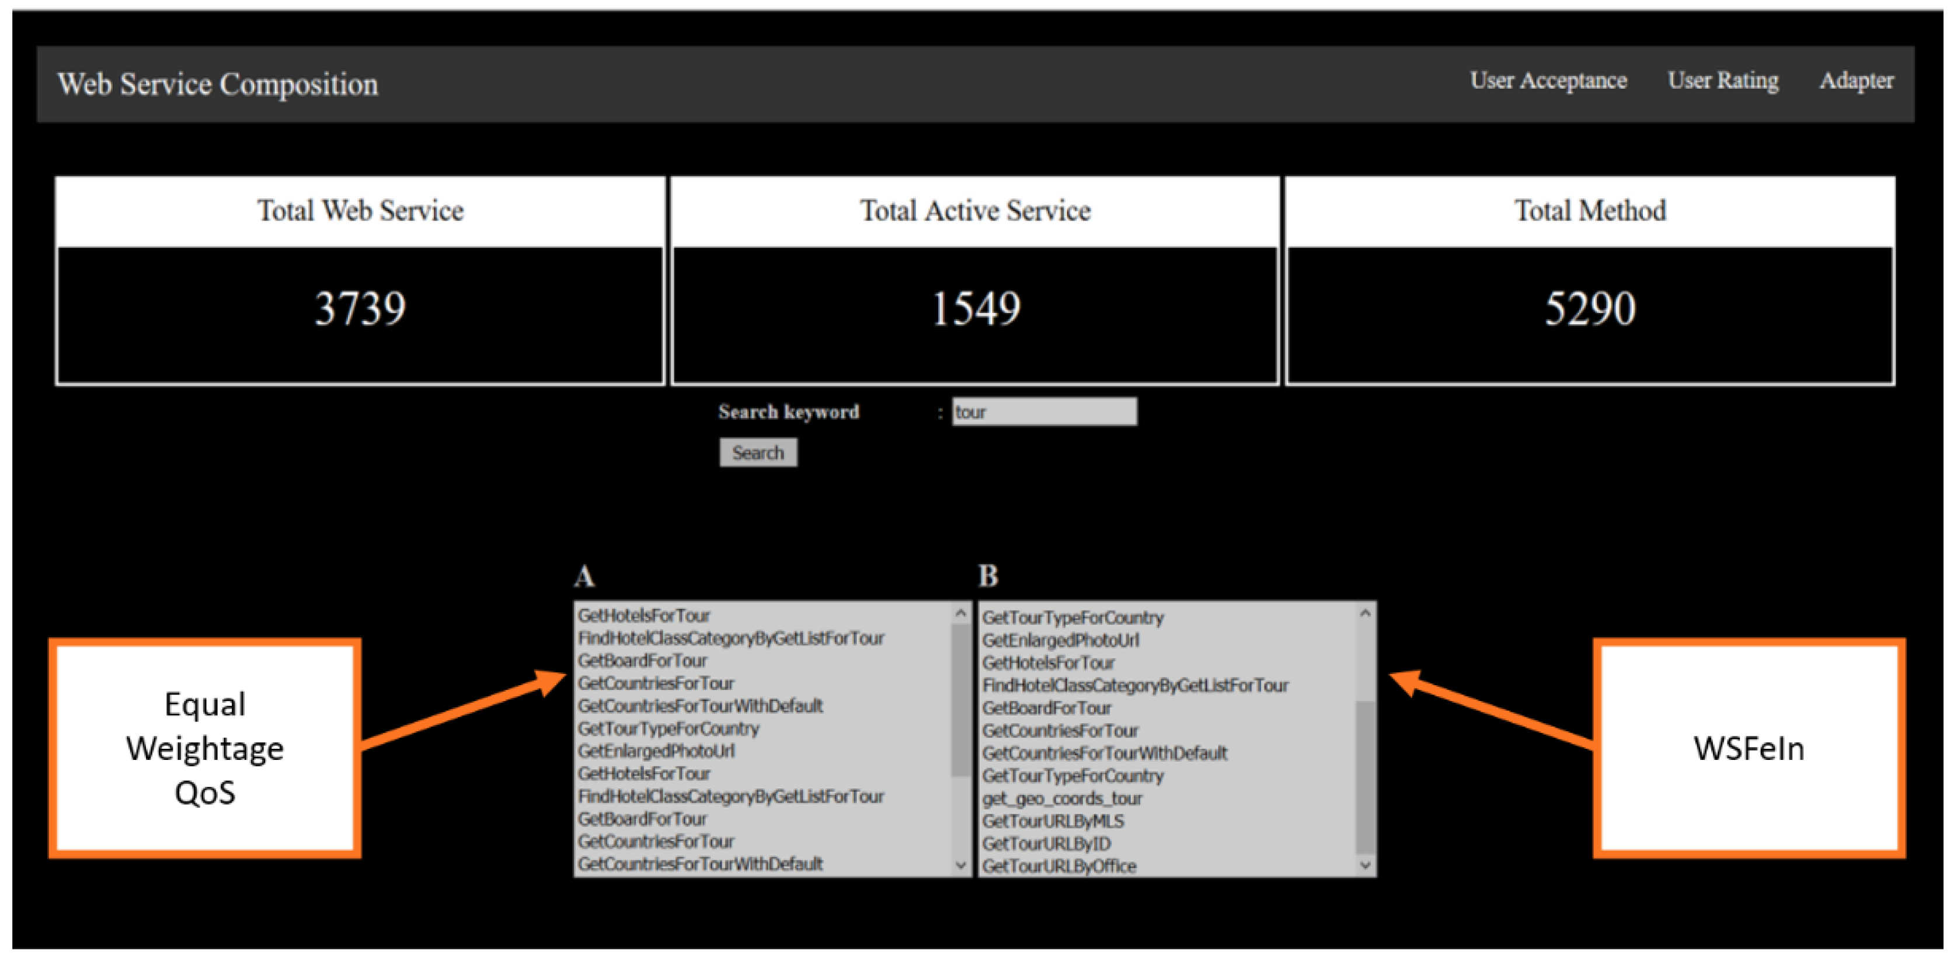
Task: Open the User Acceptance page
Action: [x=1548, y=81]
